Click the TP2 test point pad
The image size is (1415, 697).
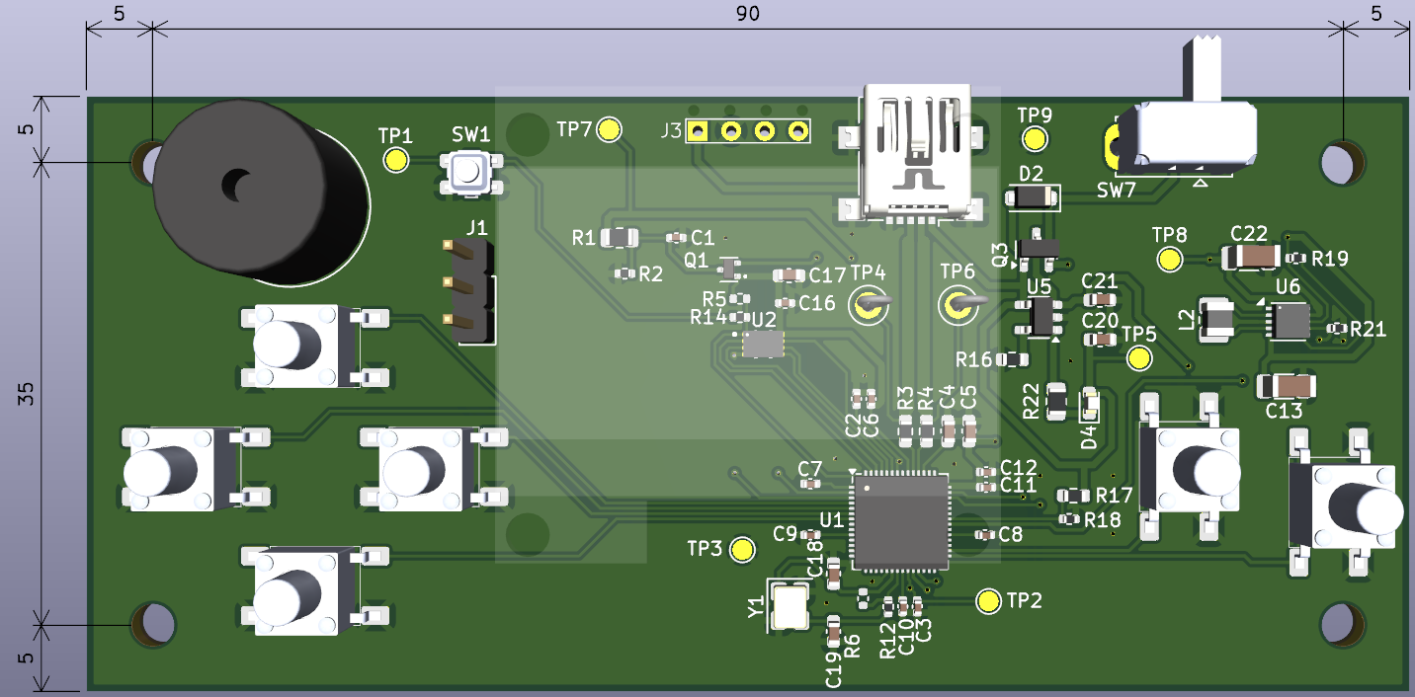[x=987, y=600]
